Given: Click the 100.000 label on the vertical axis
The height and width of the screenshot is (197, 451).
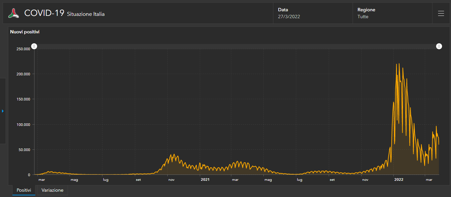Looking at the screenshot, I should click(23, 125).
